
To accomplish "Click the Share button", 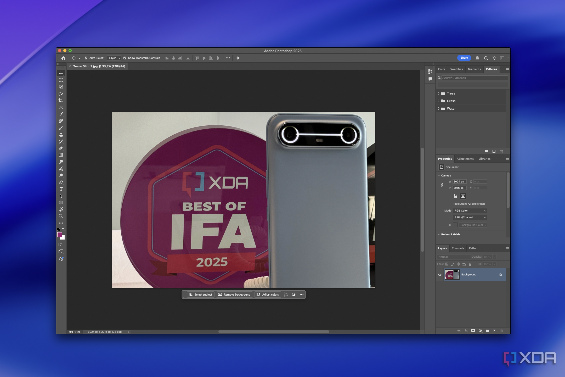I will click(x=464, y=58).
